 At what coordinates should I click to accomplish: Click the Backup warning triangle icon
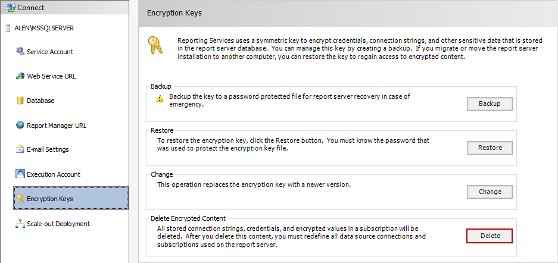tap(159, 99)
